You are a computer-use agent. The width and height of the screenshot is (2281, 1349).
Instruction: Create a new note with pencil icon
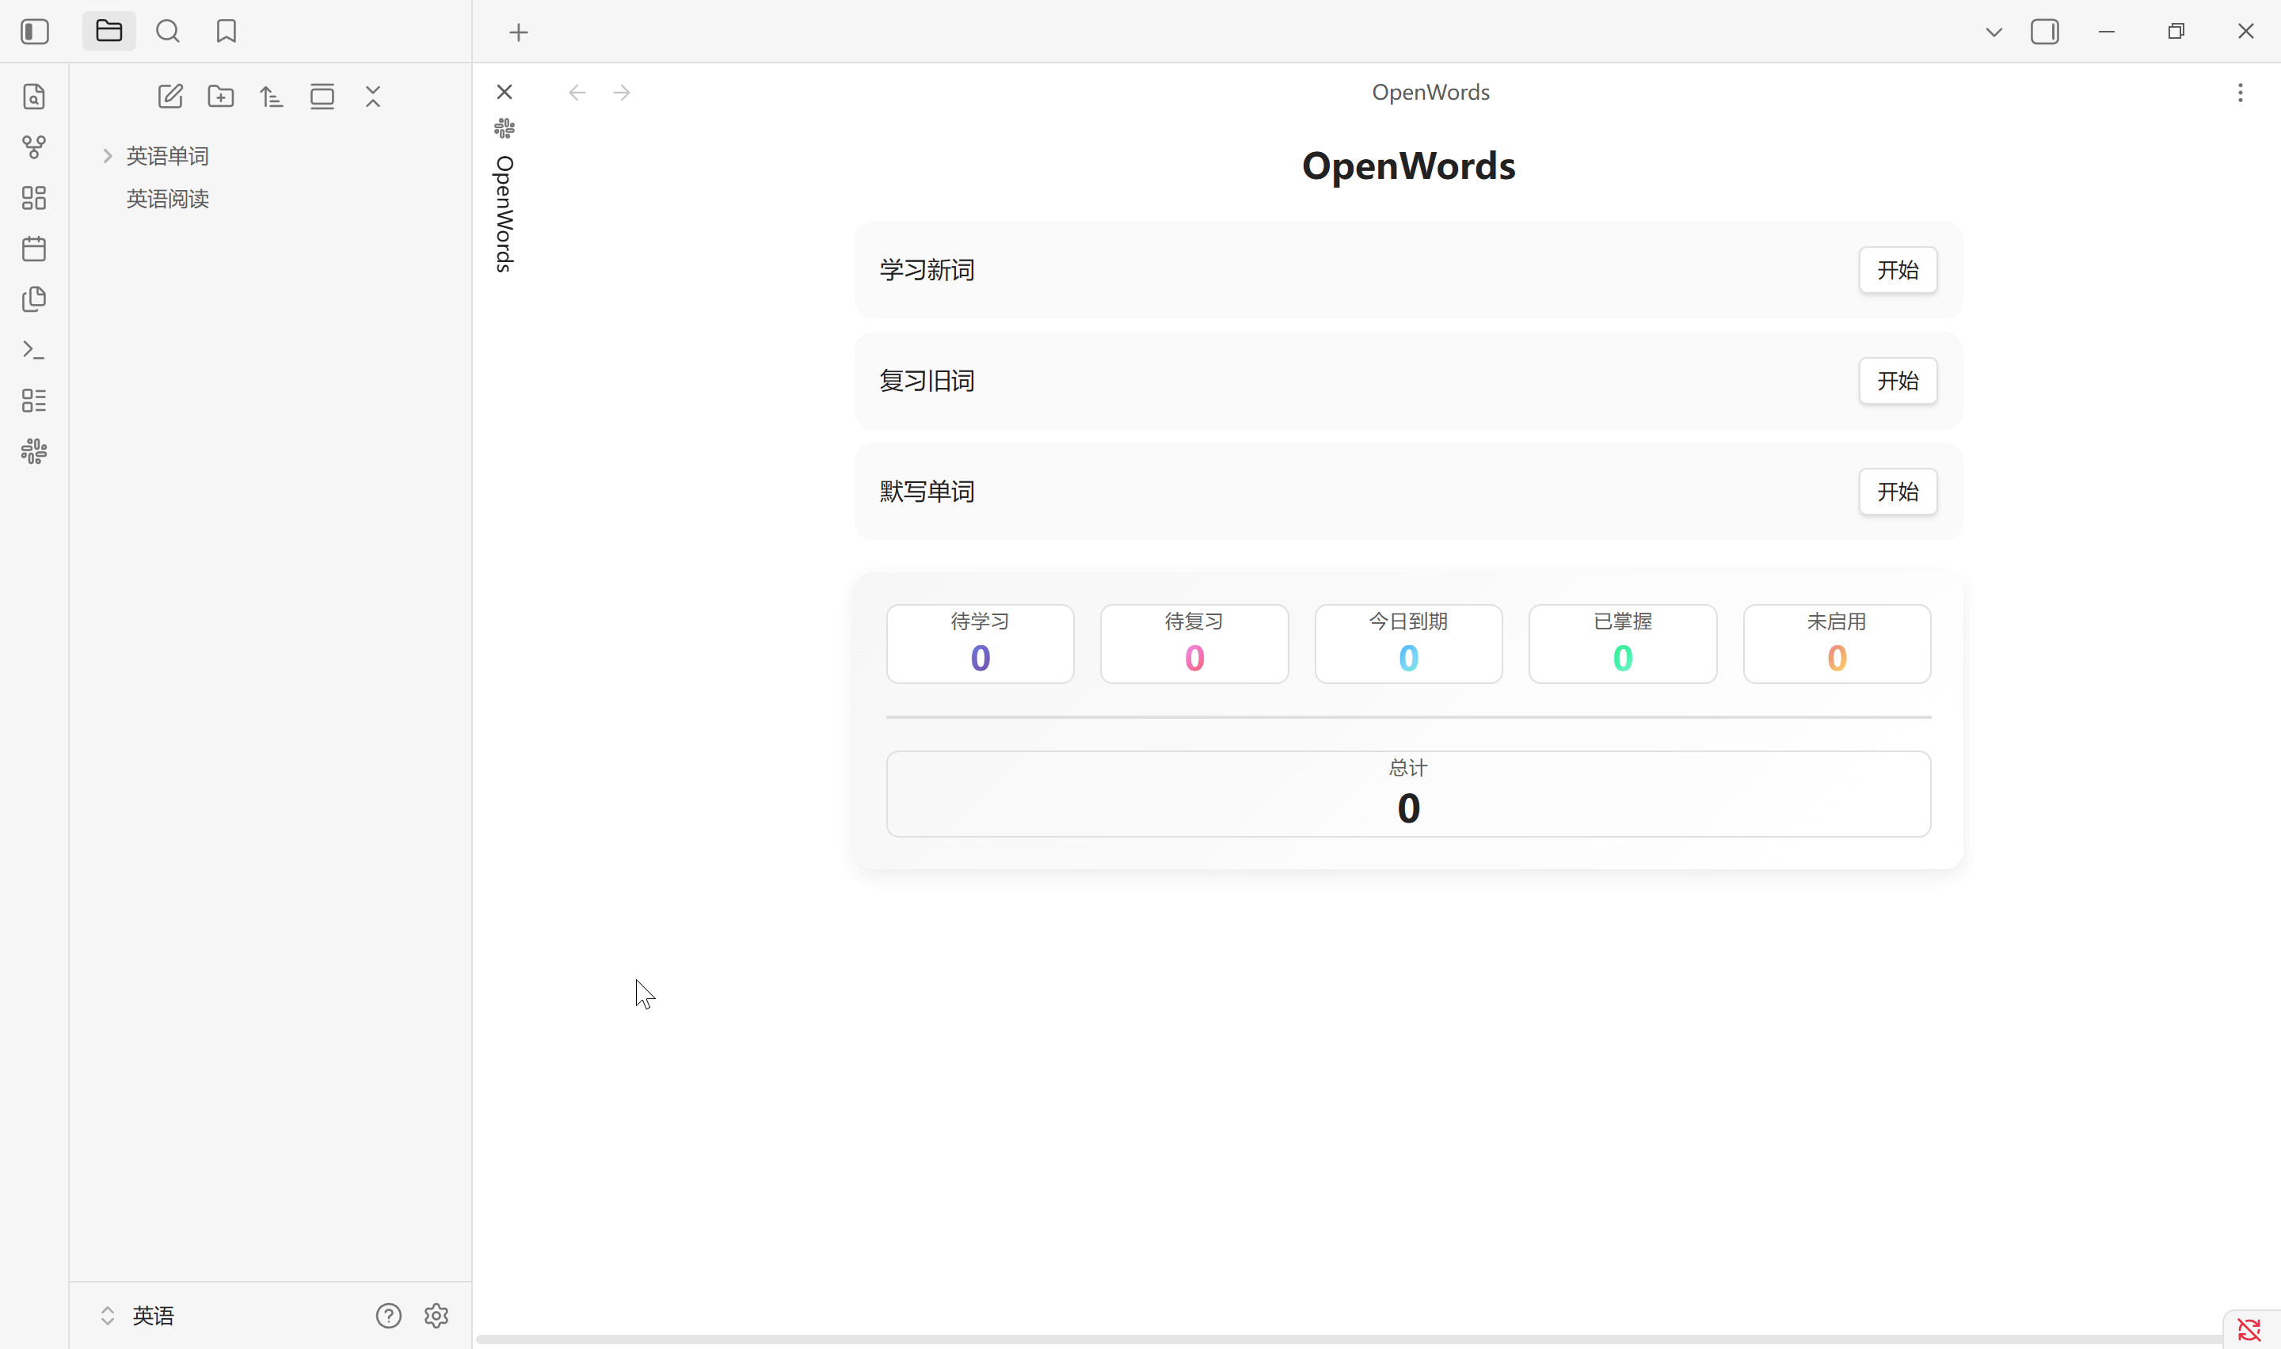coord(170,97)
